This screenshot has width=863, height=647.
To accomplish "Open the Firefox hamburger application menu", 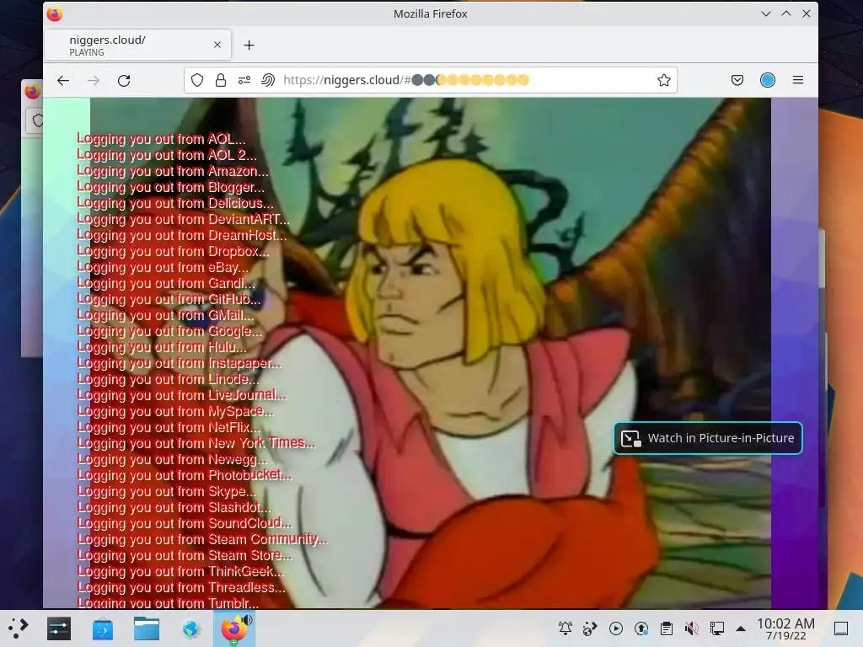I will 798,80.
